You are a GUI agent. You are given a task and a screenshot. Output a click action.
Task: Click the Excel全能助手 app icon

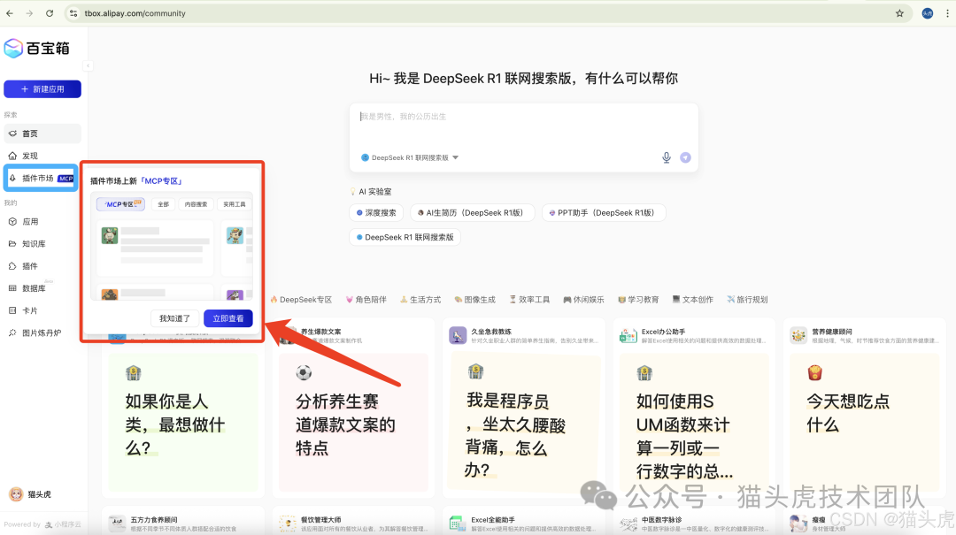pos(458,524)
